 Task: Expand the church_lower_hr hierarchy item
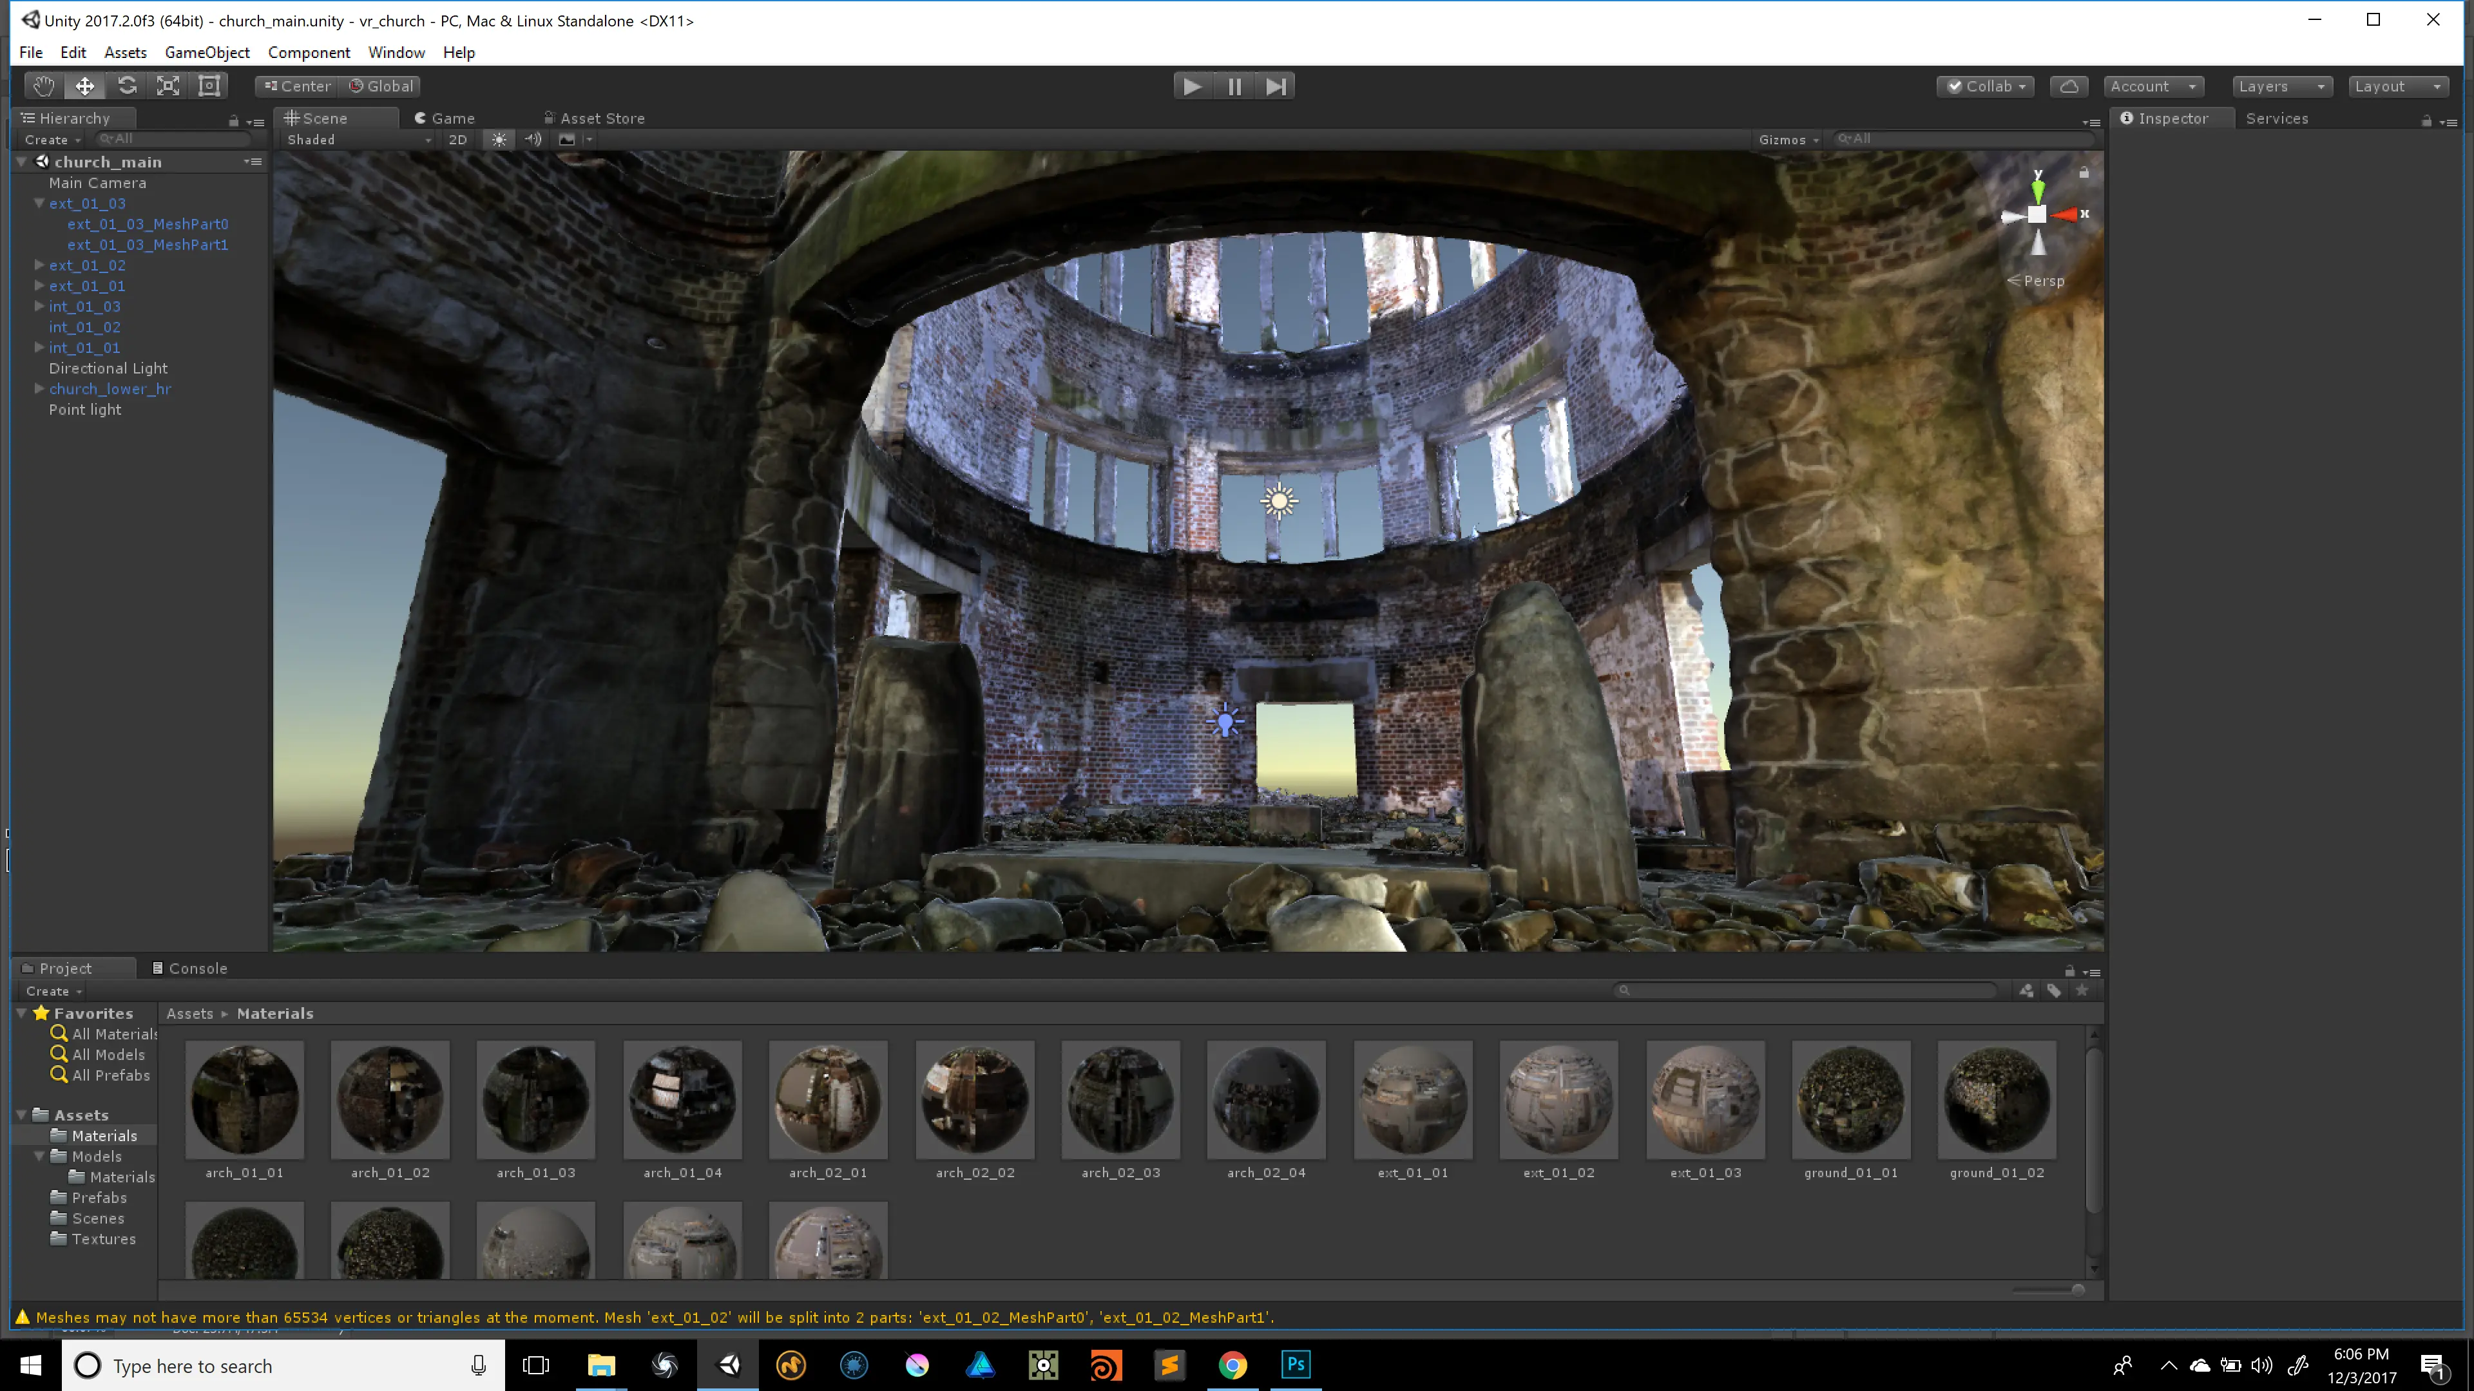click(39, 389)
